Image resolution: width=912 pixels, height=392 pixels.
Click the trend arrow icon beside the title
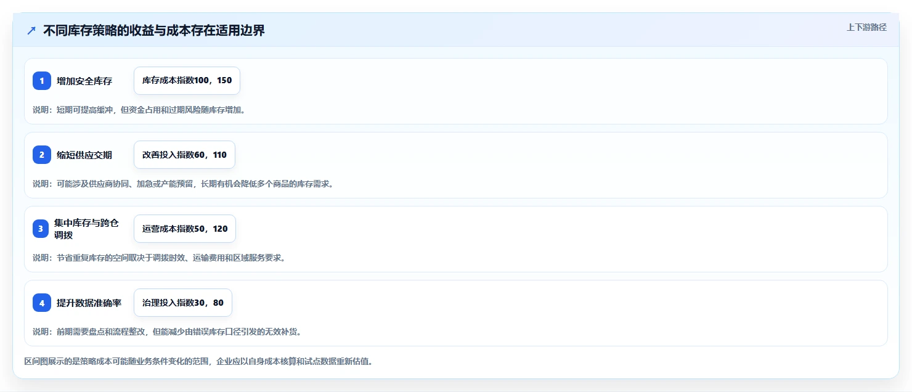31,31
